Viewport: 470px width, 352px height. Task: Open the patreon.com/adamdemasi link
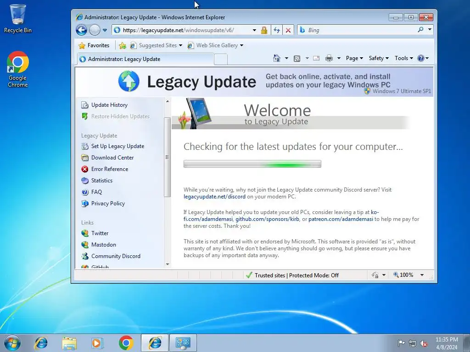click(341, 219)
